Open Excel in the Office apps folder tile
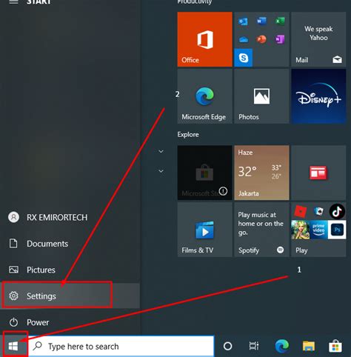Screen dimensions: 351x357 click(x=280, y=21)
